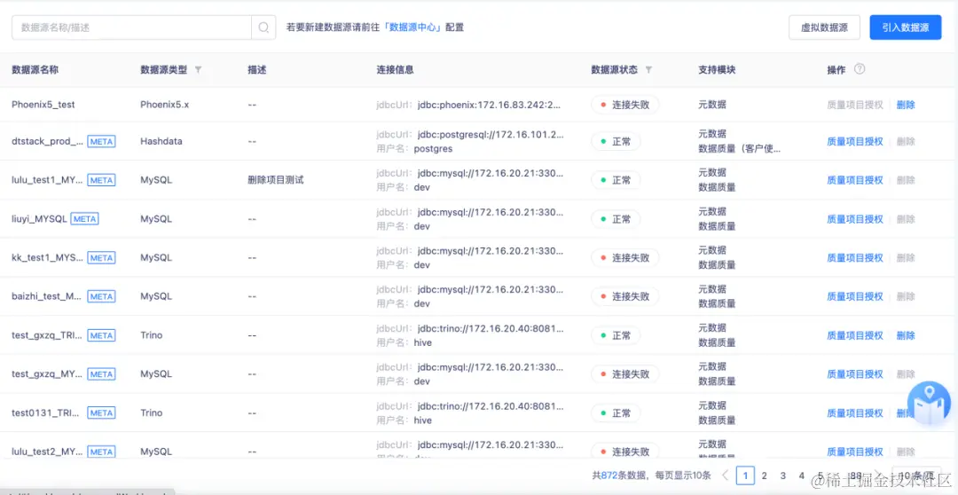Click 质量项目授权 for lulu_test2 row
This screenshot has height=495, width=958.
[x=855, y=452]
